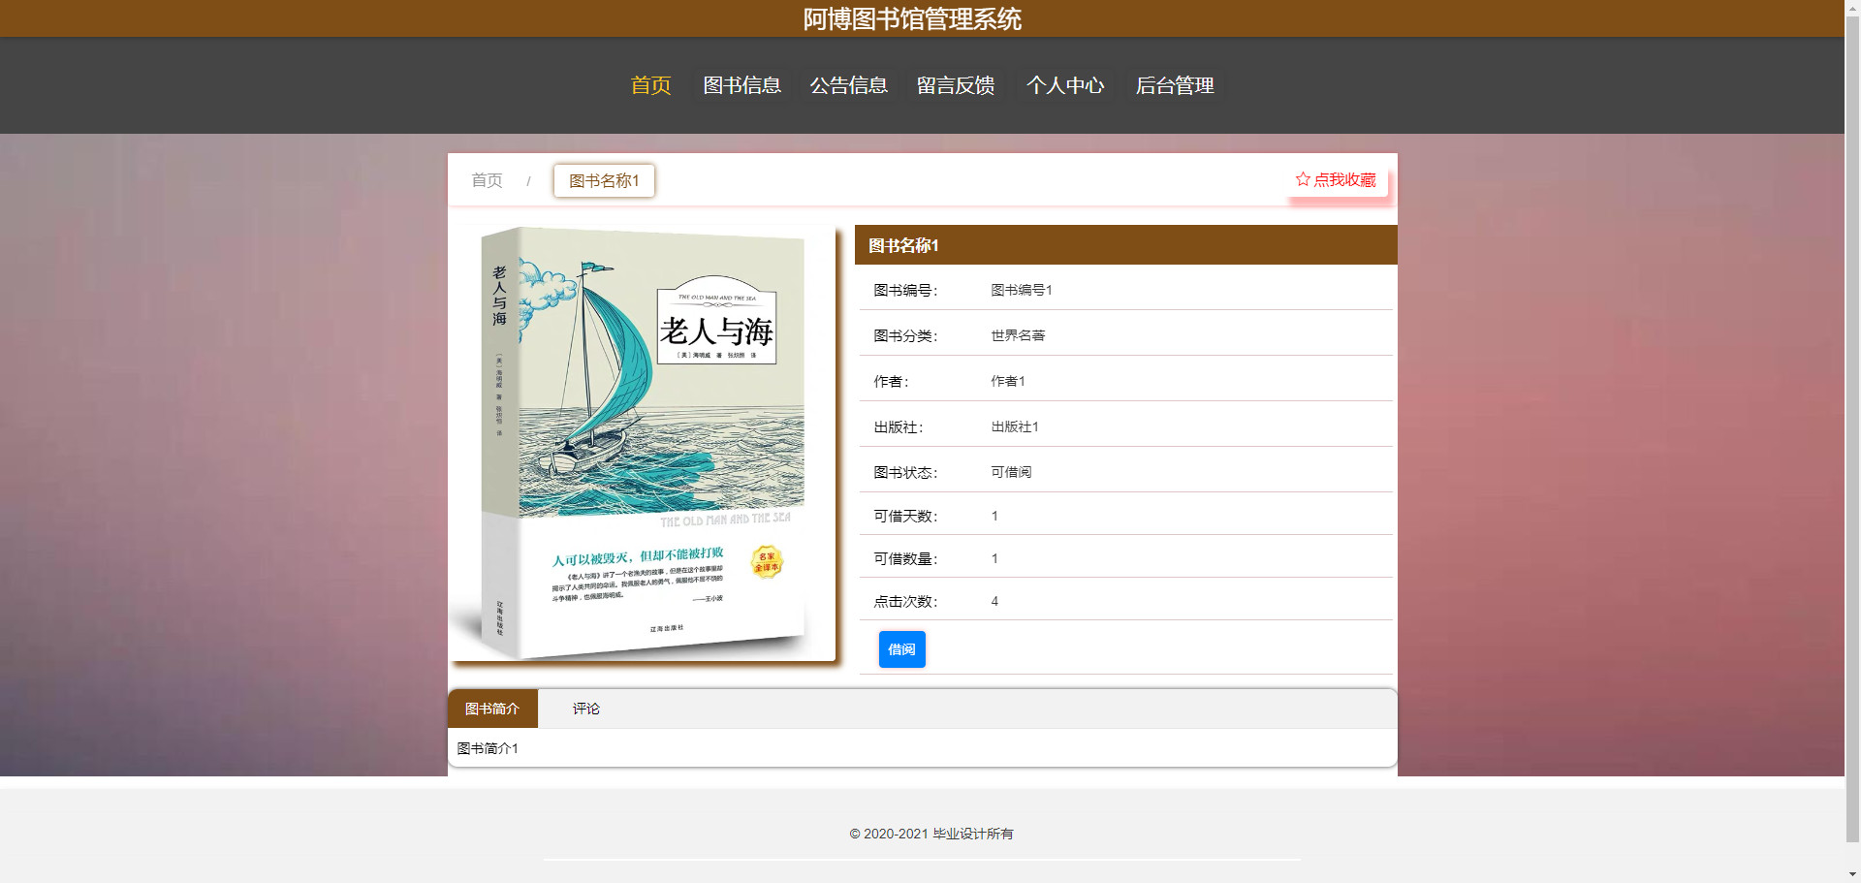Click the 阿博图书馆管理系统 site title
This screenshot has height=883, width=1861.
(912, 18)
